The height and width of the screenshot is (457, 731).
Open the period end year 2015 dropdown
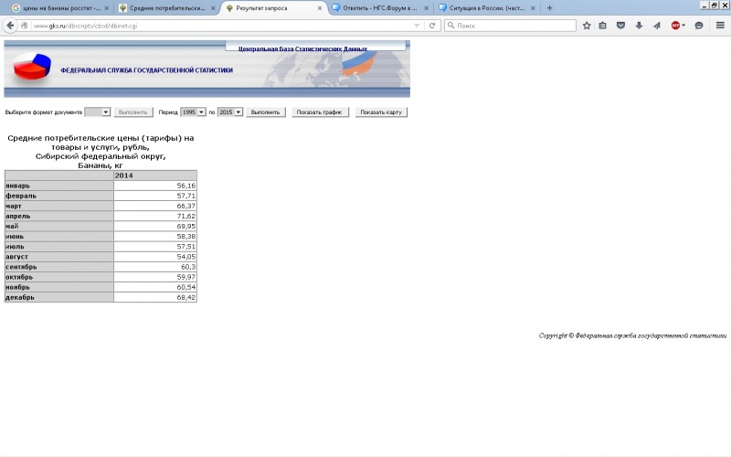click(x=230, y=112)
